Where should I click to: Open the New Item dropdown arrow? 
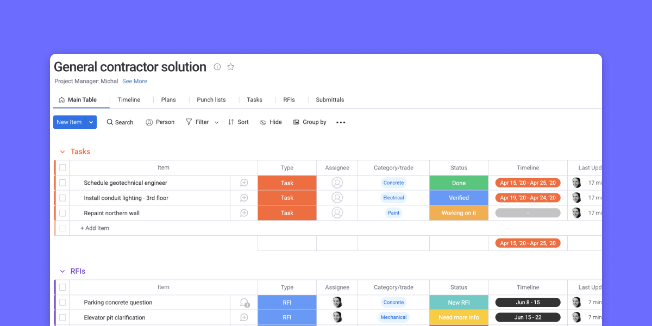coord(91,122)
